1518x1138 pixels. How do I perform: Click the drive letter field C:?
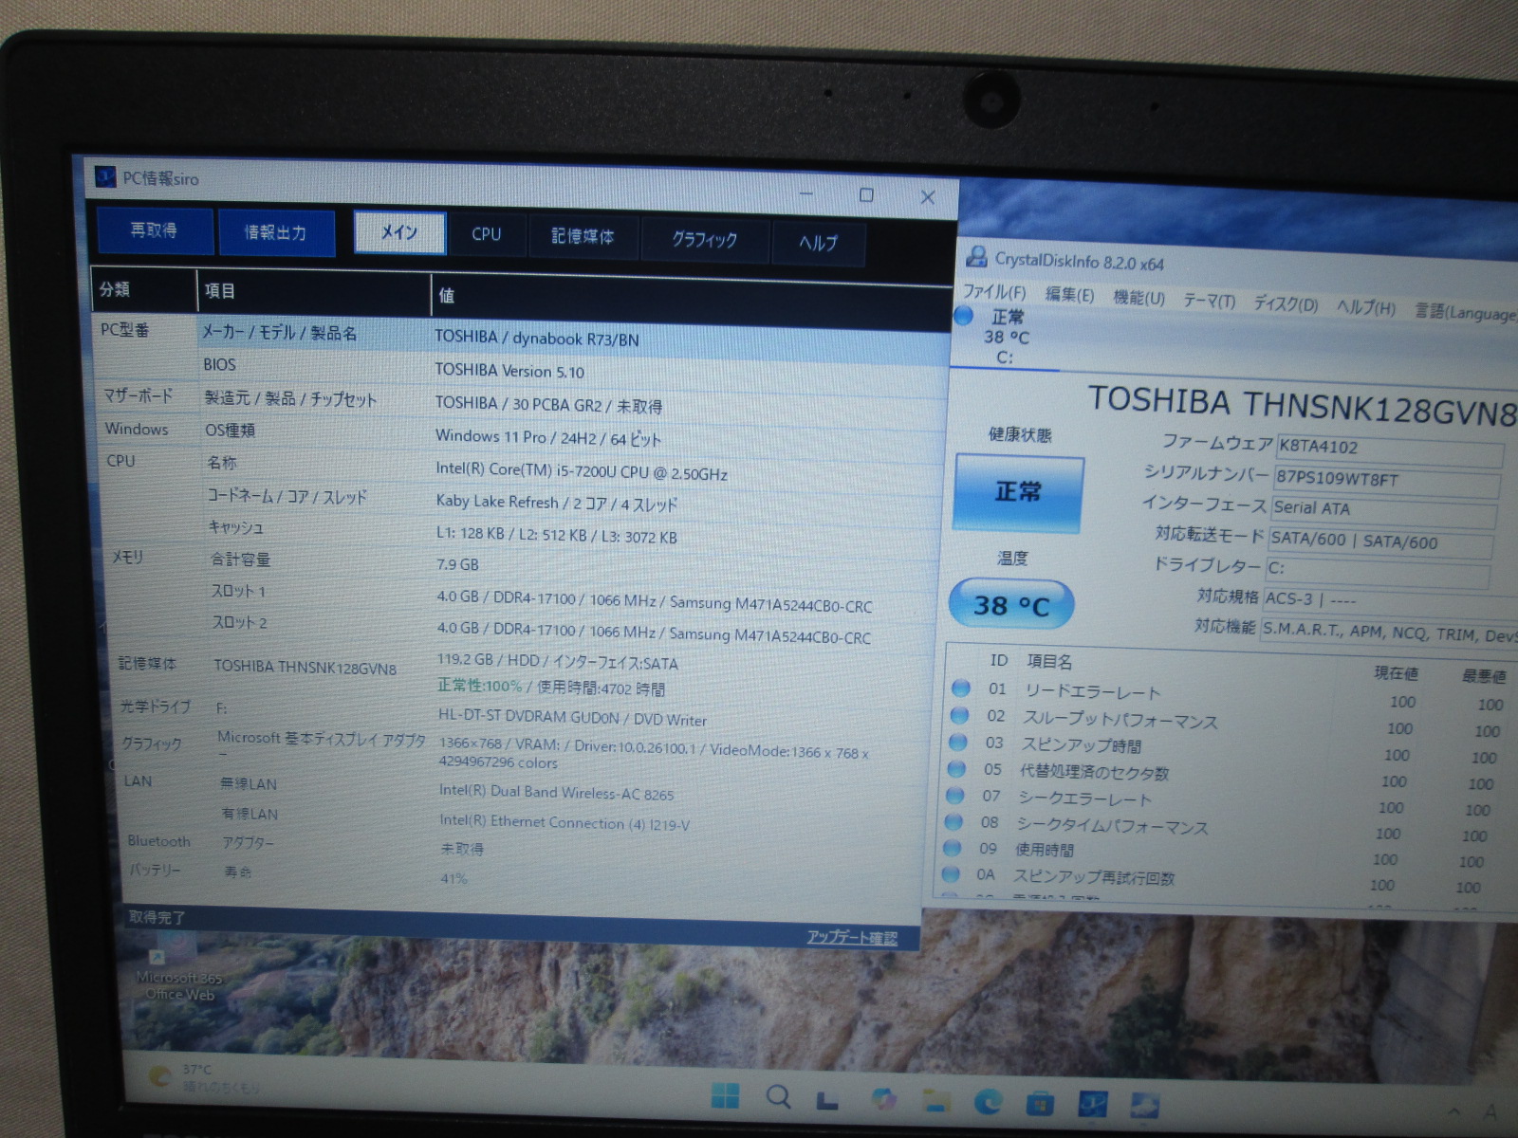[x=1377, y=571]
